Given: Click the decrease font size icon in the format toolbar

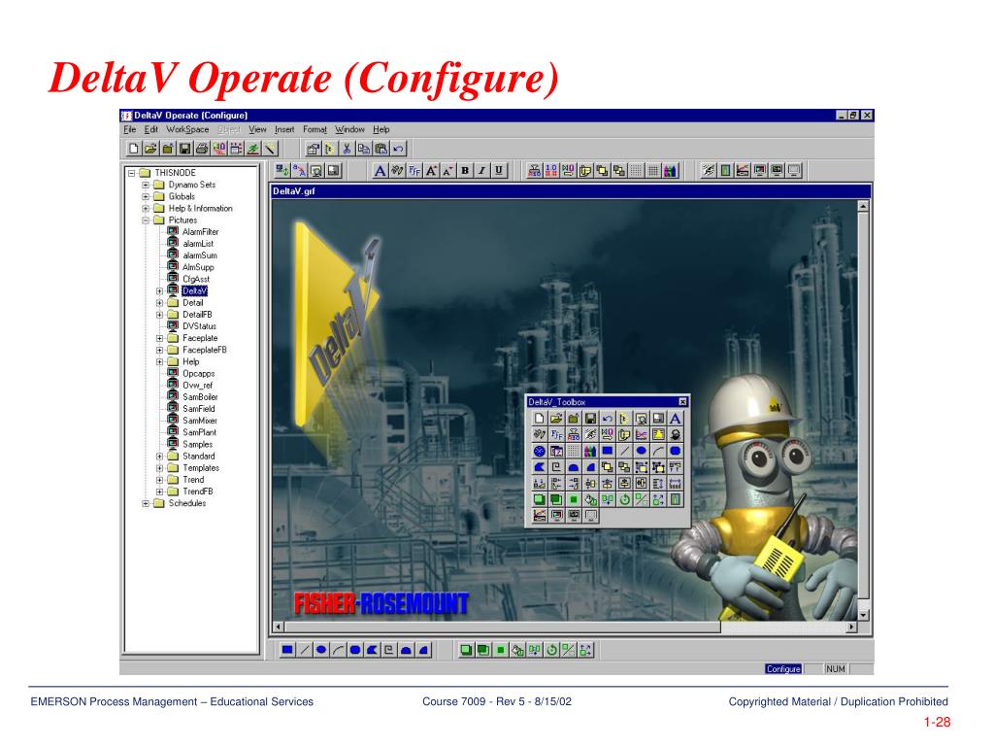Looking at the screenshot, I should tap(447, 170).
